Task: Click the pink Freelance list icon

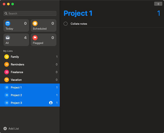Action: tap(7, 72)
